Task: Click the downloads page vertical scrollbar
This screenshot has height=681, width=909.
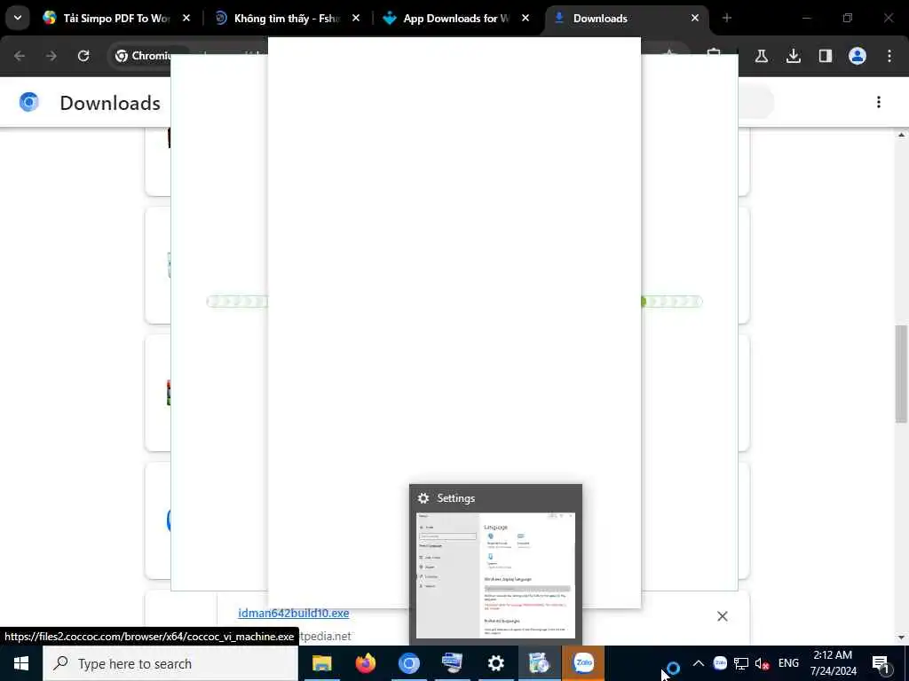Action: (x=901, y=373)
